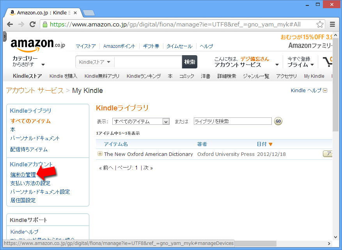Screen dimensions: 342x250
Task: Open Kindle ヘルプ dropdown link
Action: pos(309,91)
